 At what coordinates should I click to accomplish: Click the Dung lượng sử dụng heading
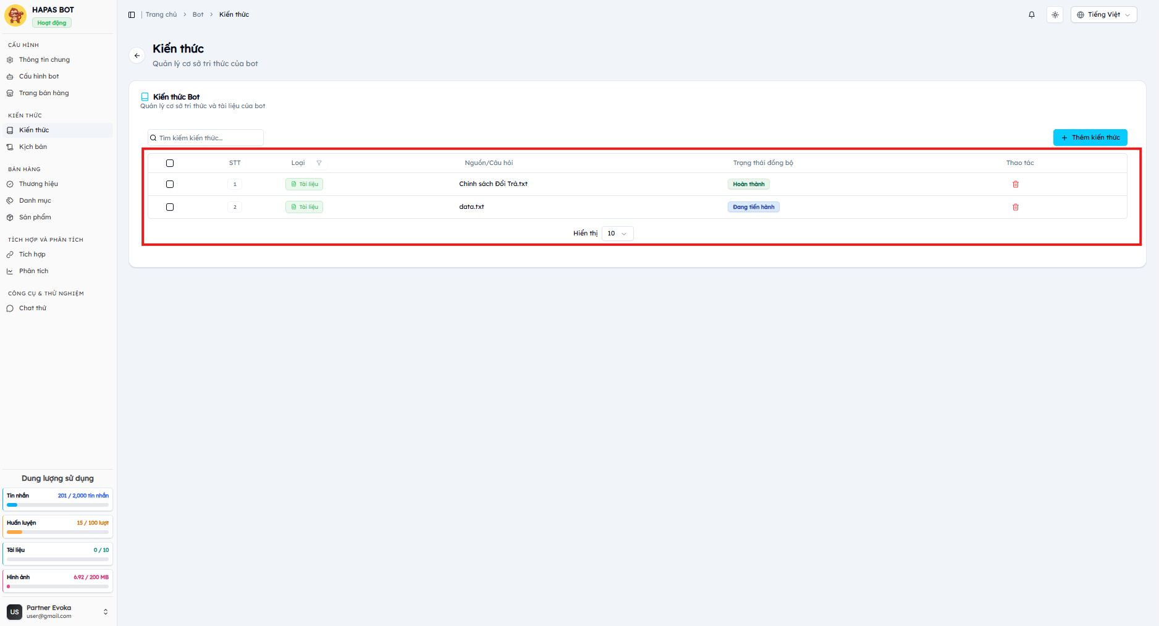coord(57,478)
